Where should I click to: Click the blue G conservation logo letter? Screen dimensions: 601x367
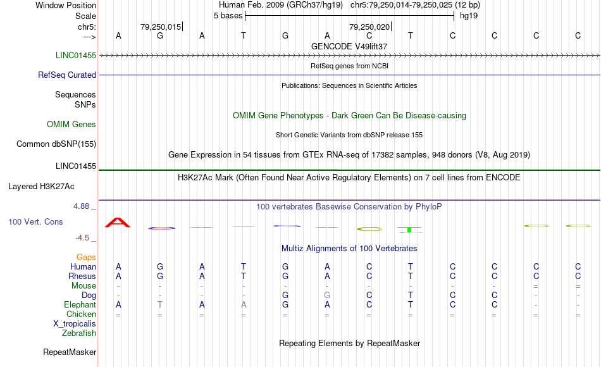pos(162,228)
